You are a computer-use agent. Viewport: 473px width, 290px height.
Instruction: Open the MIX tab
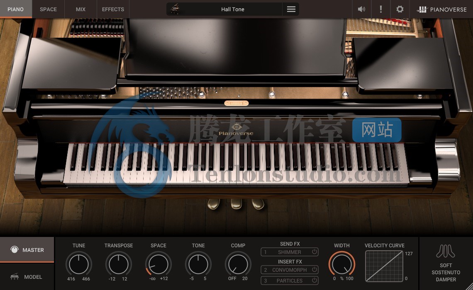[80, 9]
